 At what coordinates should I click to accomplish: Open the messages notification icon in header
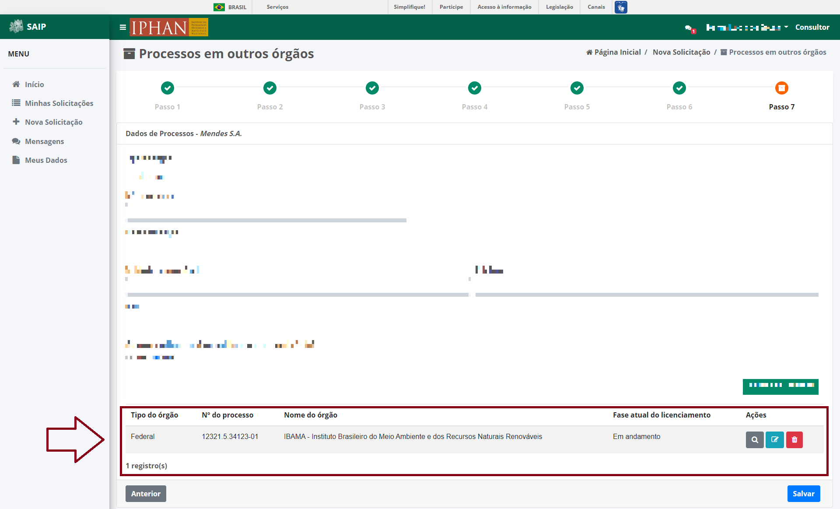click(690, 29)
